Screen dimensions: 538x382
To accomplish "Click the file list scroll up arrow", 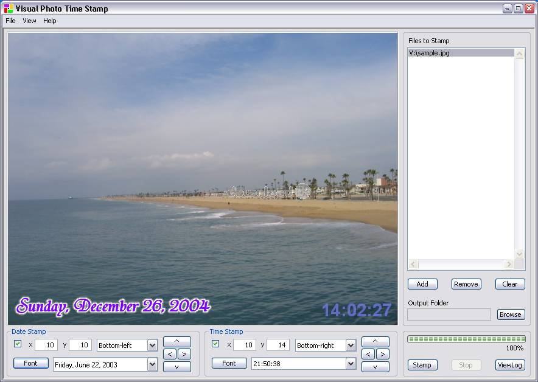I will [x=520, y=54].
